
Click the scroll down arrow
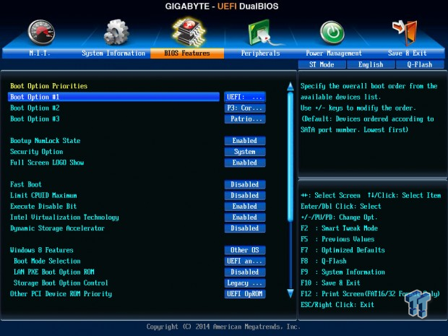[x=290, y=293]
